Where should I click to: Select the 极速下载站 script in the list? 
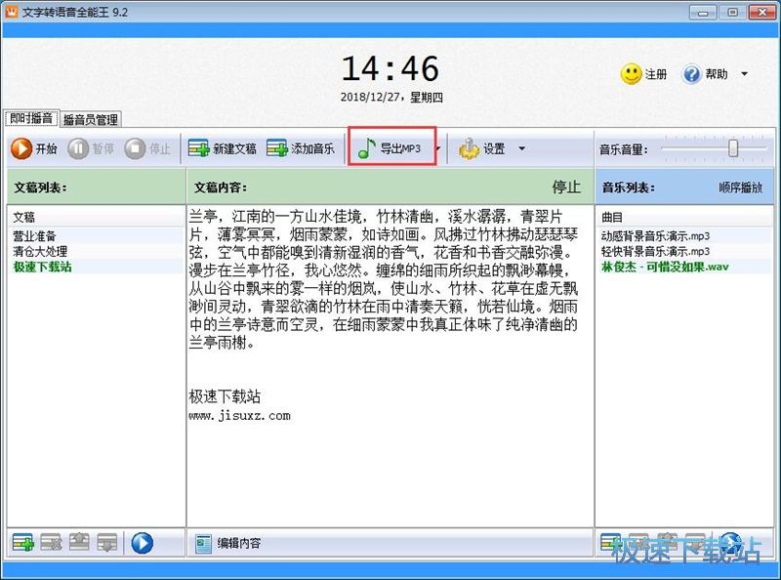(x=96, y=267)
